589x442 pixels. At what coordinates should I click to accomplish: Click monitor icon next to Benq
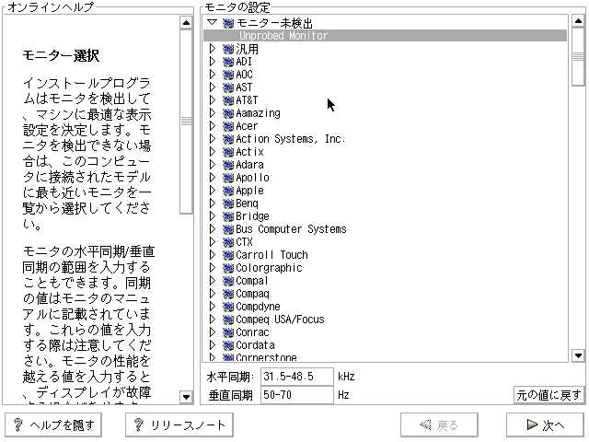[228, 204]
